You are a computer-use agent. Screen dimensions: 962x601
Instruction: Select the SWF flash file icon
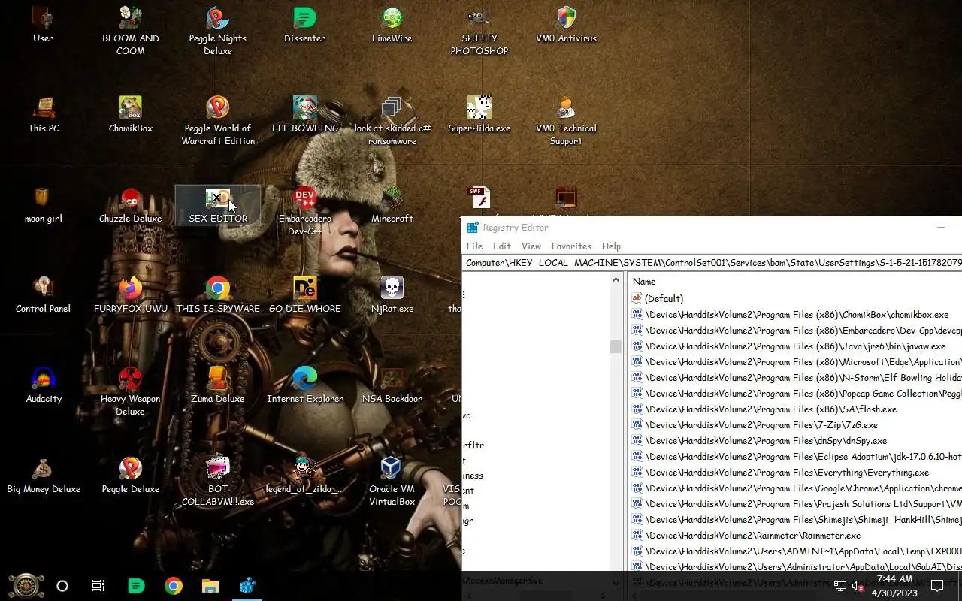[479, 198]
